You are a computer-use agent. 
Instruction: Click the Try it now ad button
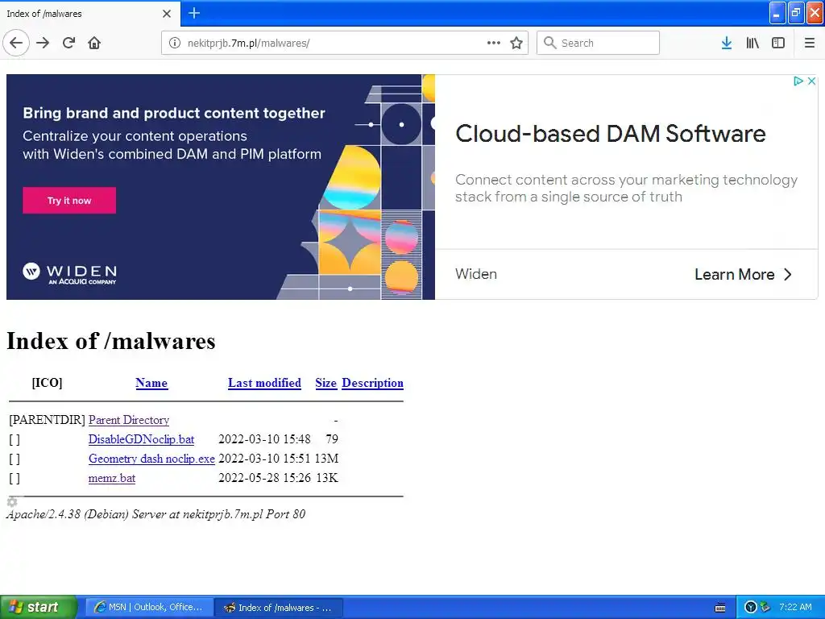point(69,201)
